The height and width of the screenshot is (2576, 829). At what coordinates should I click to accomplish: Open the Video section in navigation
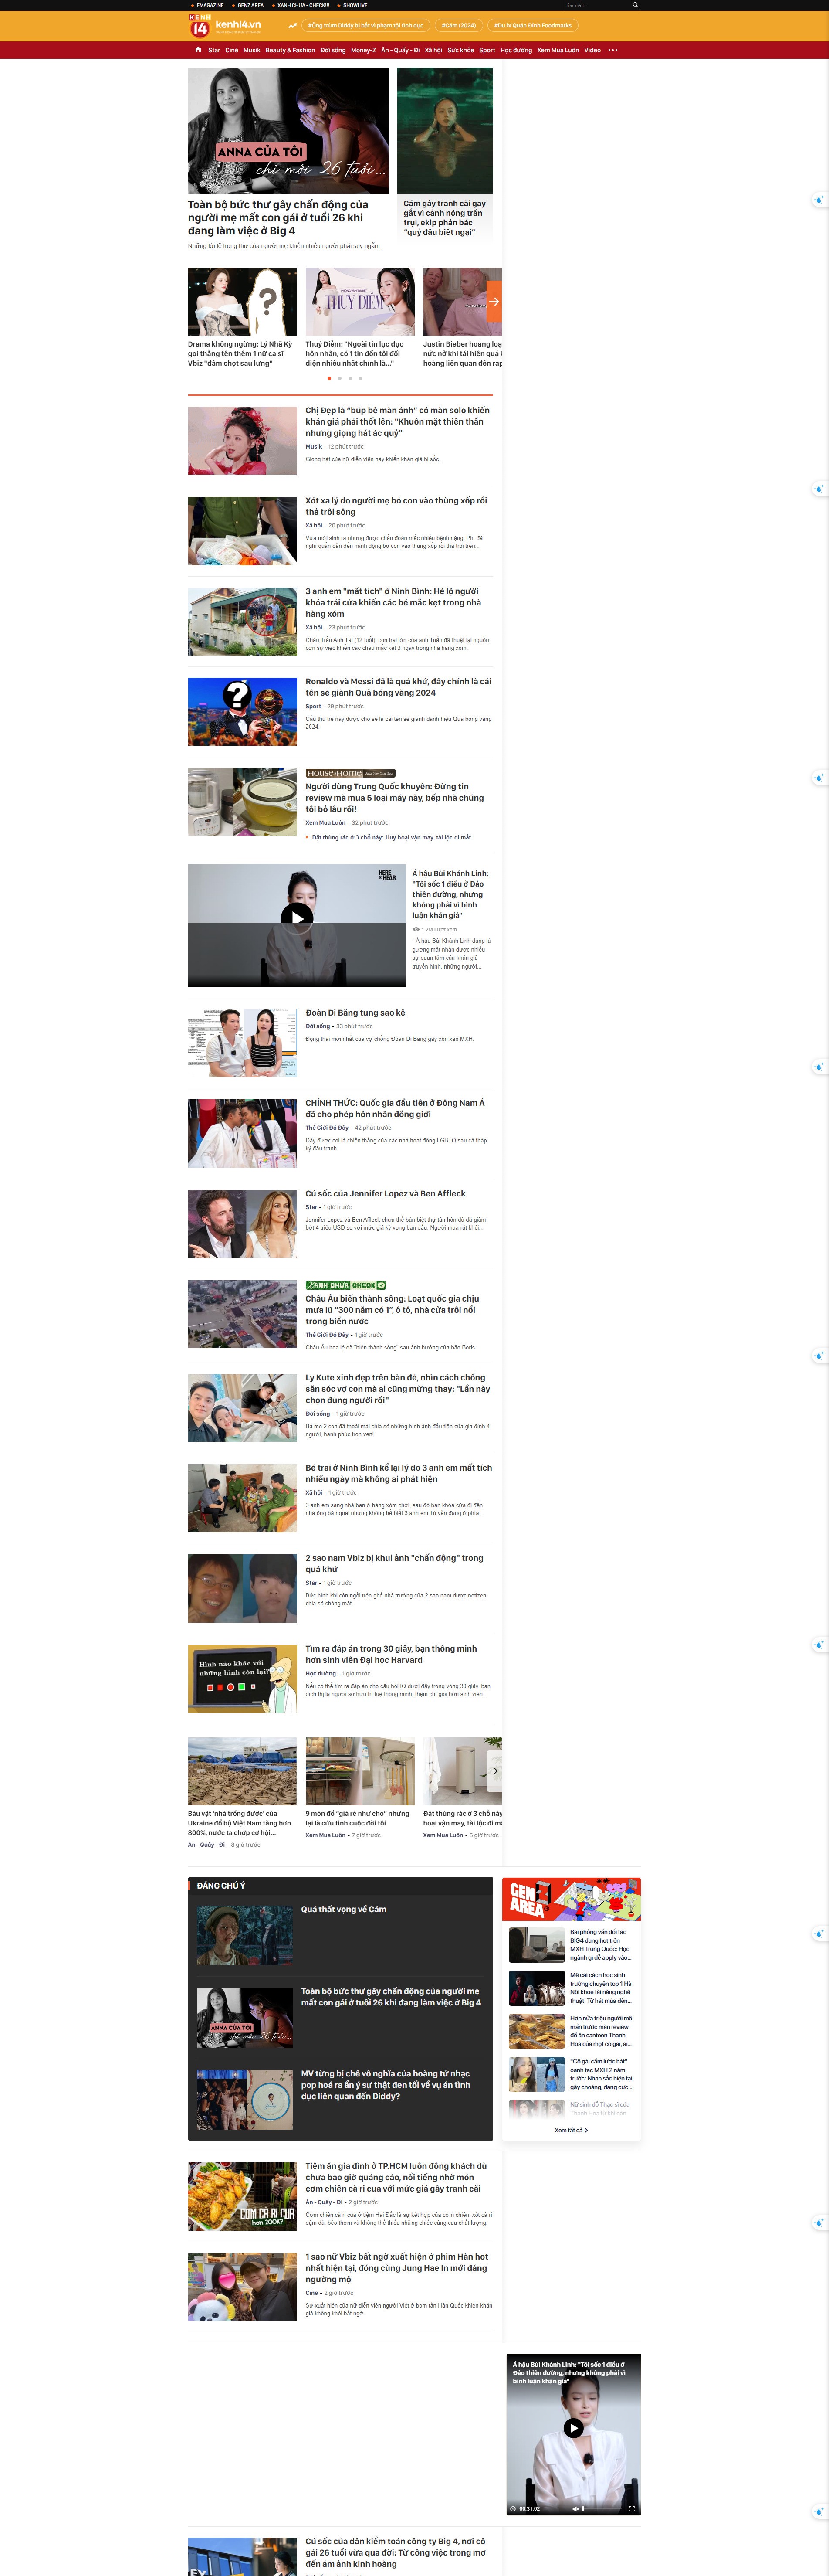coord(593,50)
